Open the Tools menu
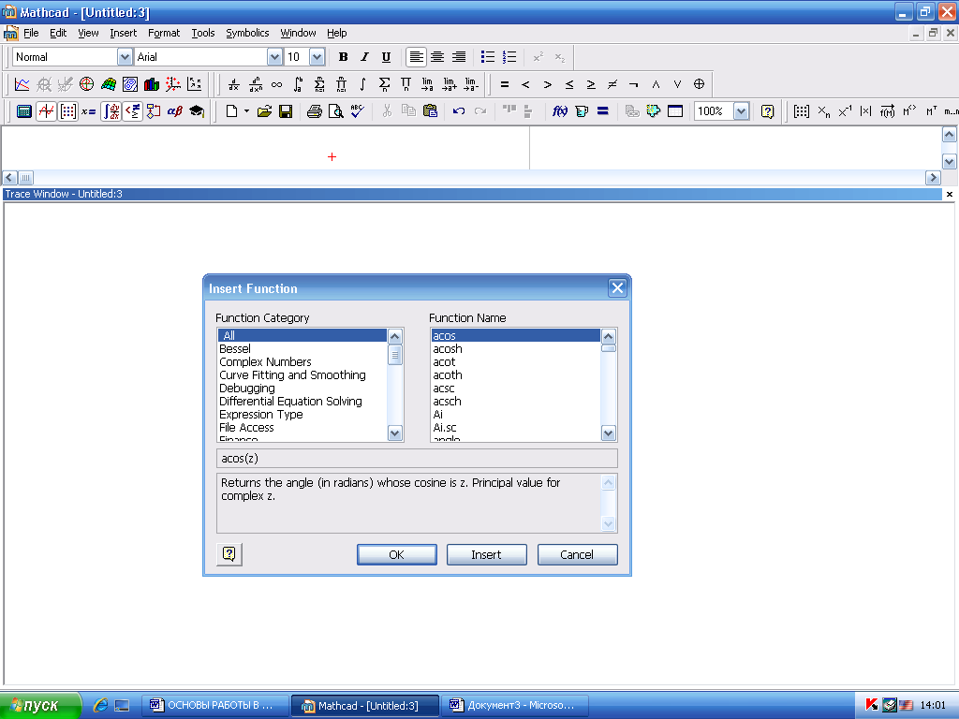Viewport: 959px width, 719px height. (x=203, y=33)
